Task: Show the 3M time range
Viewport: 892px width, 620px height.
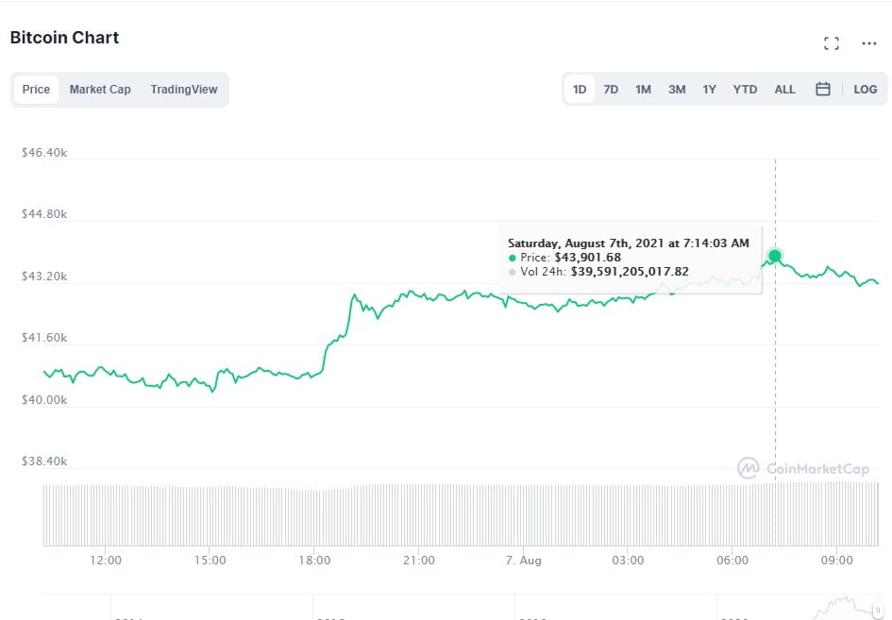Action: 677,90
